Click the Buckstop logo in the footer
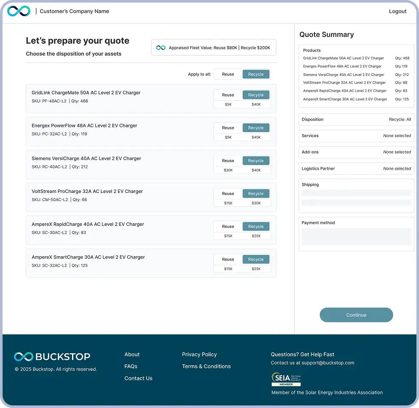Image resolution: width=419 pixels, height=408 pixels. 52,357
